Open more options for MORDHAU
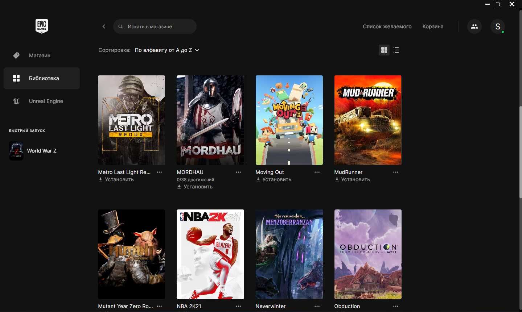This screenshot has height=312, width=522. 238,172
